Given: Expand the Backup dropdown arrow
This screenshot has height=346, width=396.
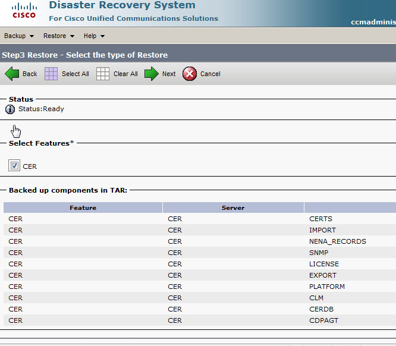Looking at the screenshot, I should click(x=32, y=36).
